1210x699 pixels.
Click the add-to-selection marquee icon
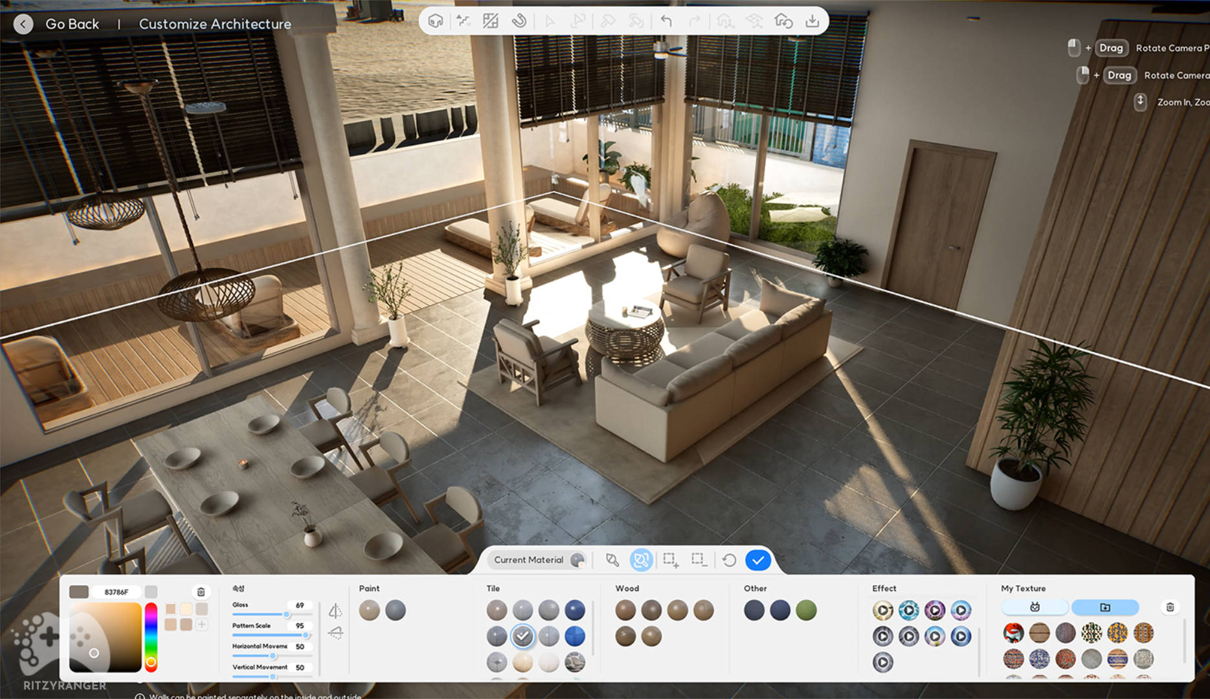click(x=670, y=560)
